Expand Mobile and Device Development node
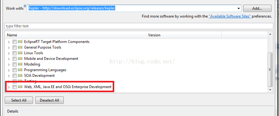 coord(9,59)
